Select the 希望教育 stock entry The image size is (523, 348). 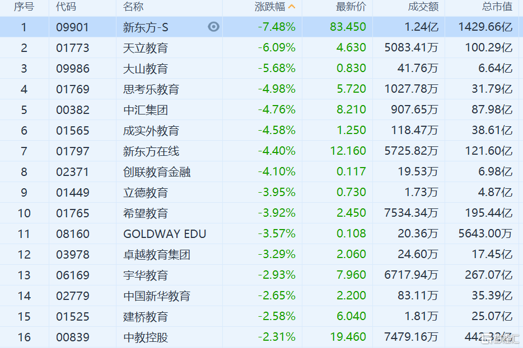[146, 213]
